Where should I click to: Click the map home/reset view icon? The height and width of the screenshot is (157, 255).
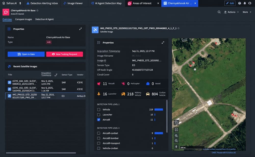pos(176,123)
